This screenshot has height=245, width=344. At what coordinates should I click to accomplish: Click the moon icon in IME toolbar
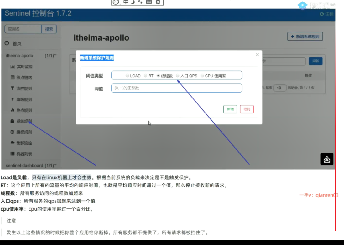[133, 2]
